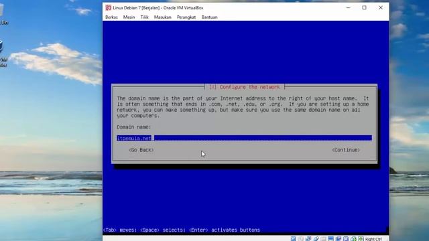Click the 'Right Ctrl' host key text
The height and width of the screenshot is (241, 429).
(373, 239)
